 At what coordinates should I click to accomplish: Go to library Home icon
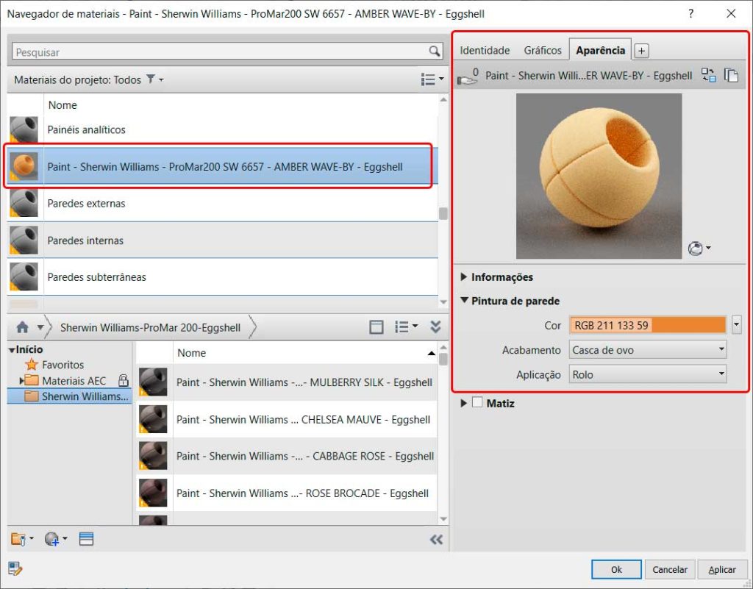coord(22,327)
